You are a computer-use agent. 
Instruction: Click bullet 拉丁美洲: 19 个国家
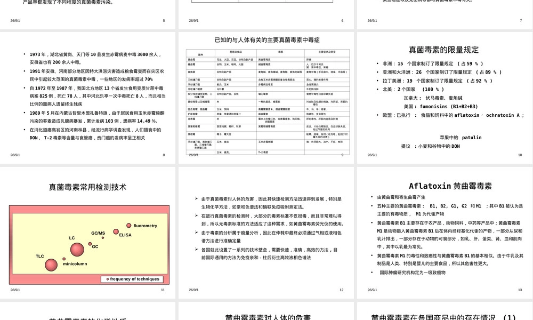[438, 81]
